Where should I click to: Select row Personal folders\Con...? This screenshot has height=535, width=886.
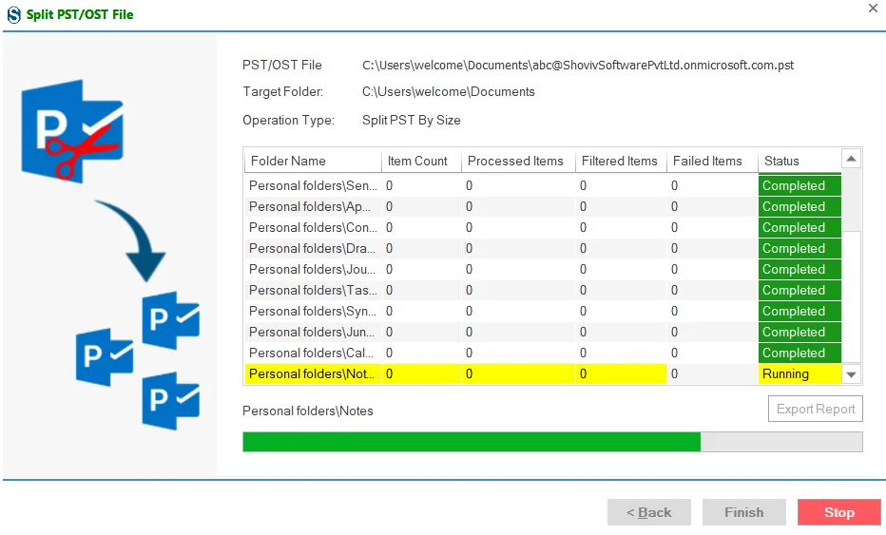543,228
